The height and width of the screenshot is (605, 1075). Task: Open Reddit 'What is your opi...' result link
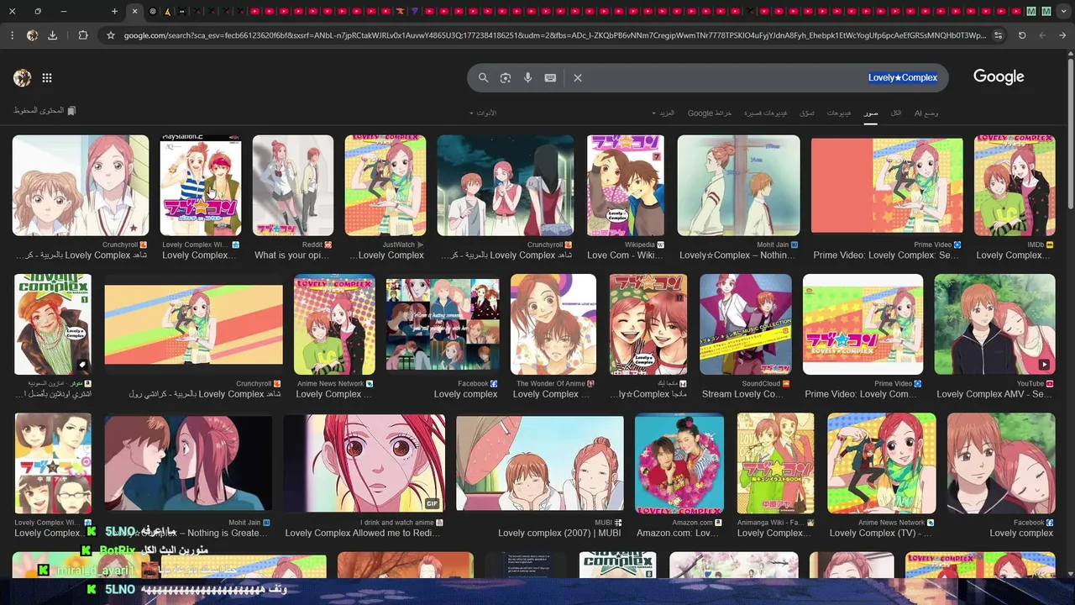point(293,255)
